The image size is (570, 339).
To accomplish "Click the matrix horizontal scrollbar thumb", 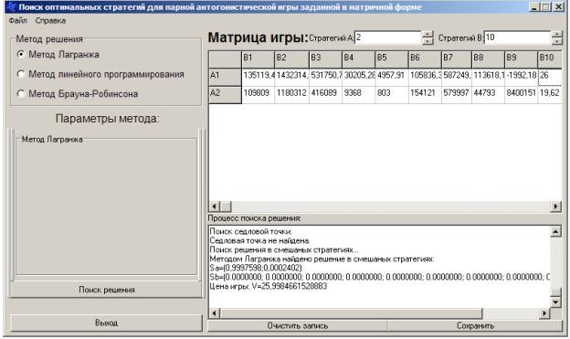I will (226, 207).
